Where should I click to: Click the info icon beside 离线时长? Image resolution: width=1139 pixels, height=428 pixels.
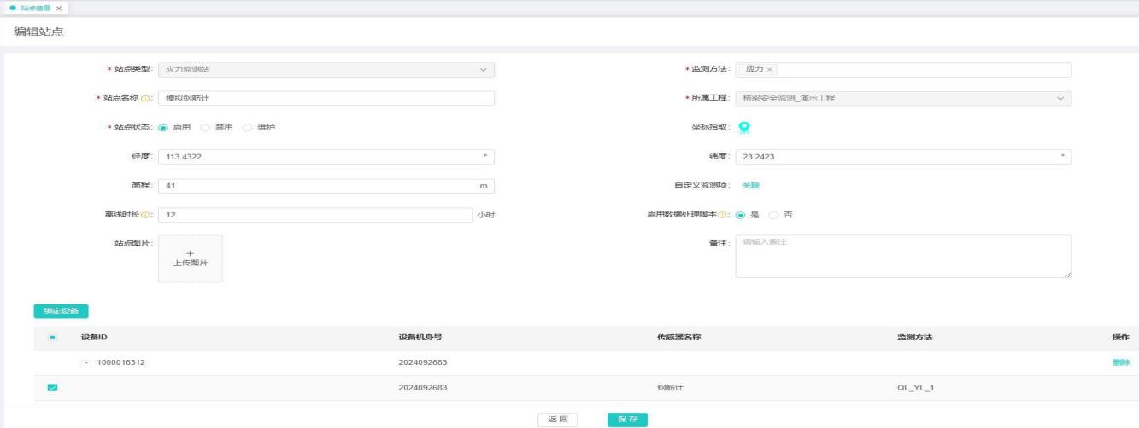click(x=144, y=215)
